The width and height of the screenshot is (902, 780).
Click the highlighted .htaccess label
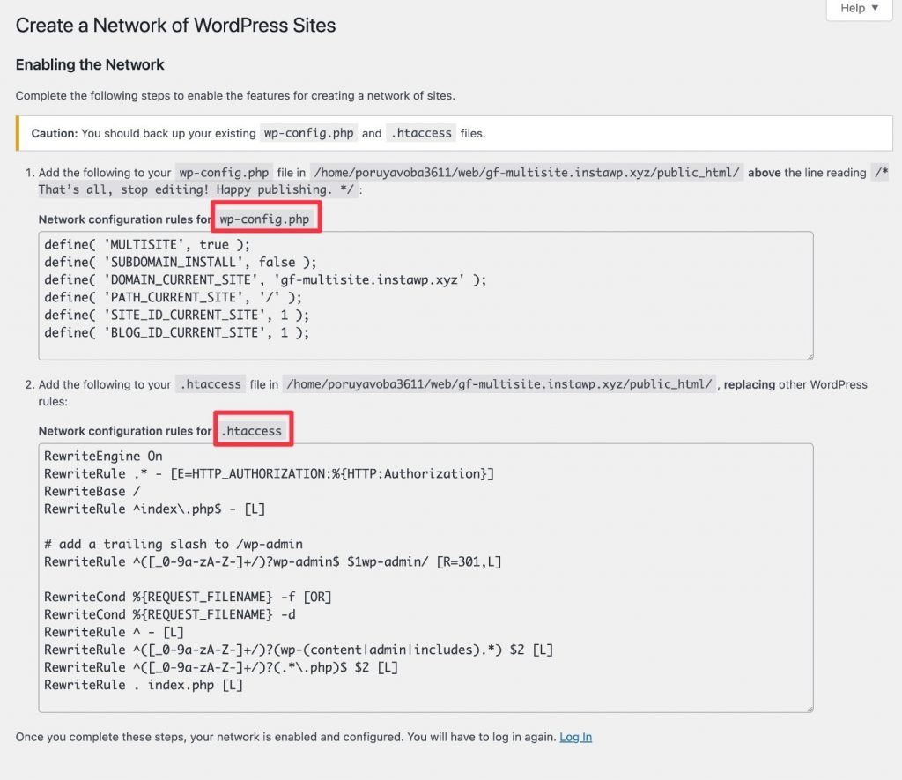pos(254,429)
